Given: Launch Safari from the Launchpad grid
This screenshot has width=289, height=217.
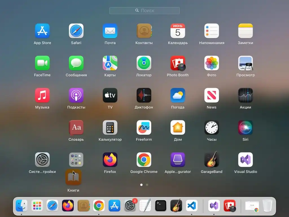Looking at the screenshot, I should tap(76, 31).
